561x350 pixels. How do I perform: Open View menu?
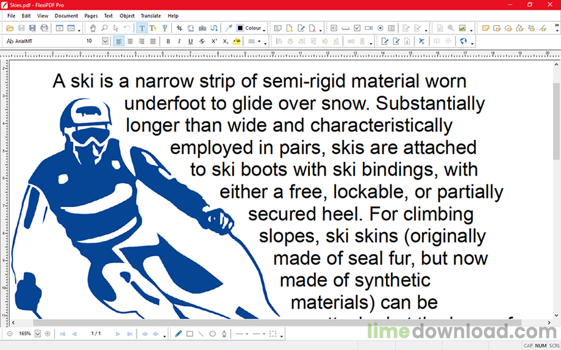pyautogui.click(x=43, y=16)
